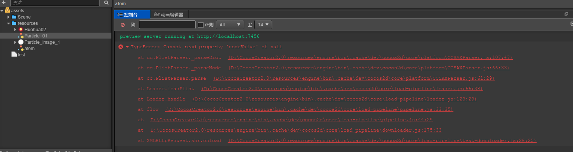This screenshot has width=573, height=152.
Task: Open pipeline.js:33:35 link
Action: tap(309, 109)
